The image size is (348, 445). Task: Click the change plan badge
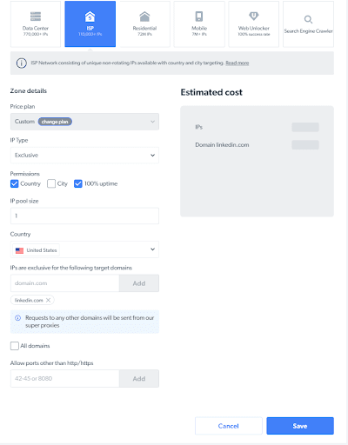(x=55, y=122)
